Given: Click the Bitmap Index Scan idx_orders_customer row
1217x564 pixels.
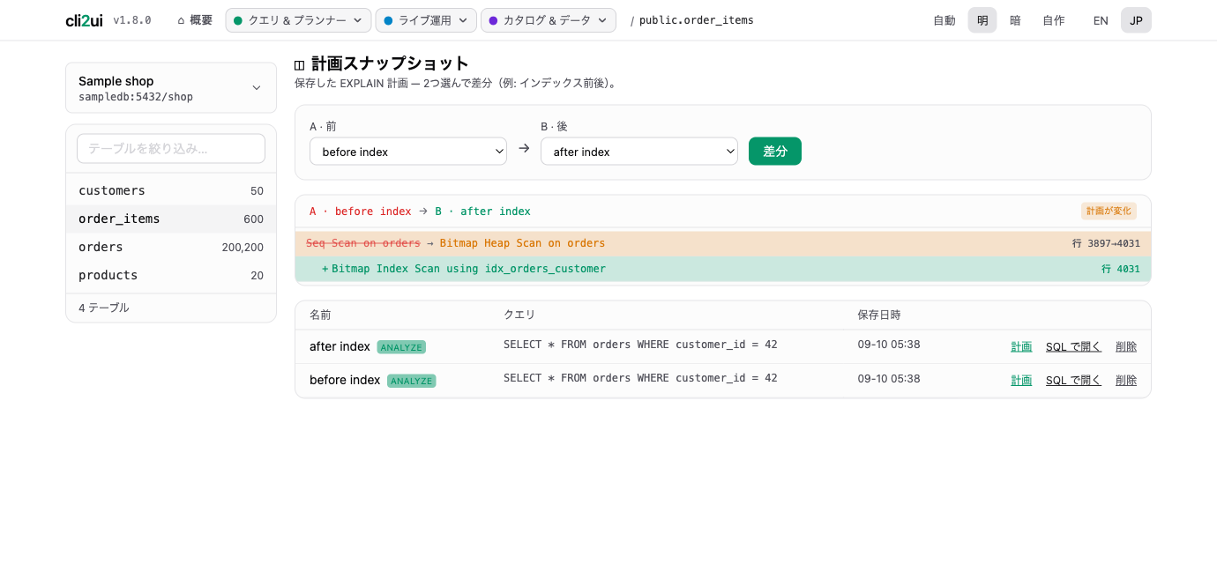Looking at the screenshot, I should [723, 269].
